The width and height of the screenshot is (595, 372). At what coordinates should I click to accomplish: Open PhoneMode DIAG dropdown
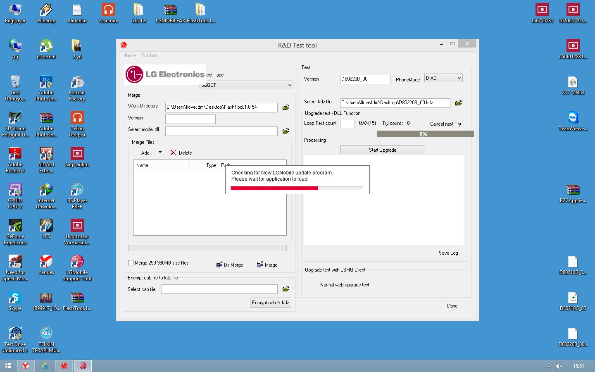tap(443, 78)
